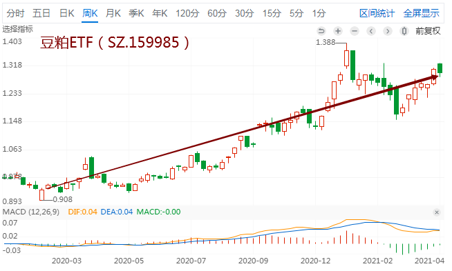Click the 1.063 price axis label
The width and height of the screenshot is (452, 271).
pyautogui.click(x=12, y=150)
